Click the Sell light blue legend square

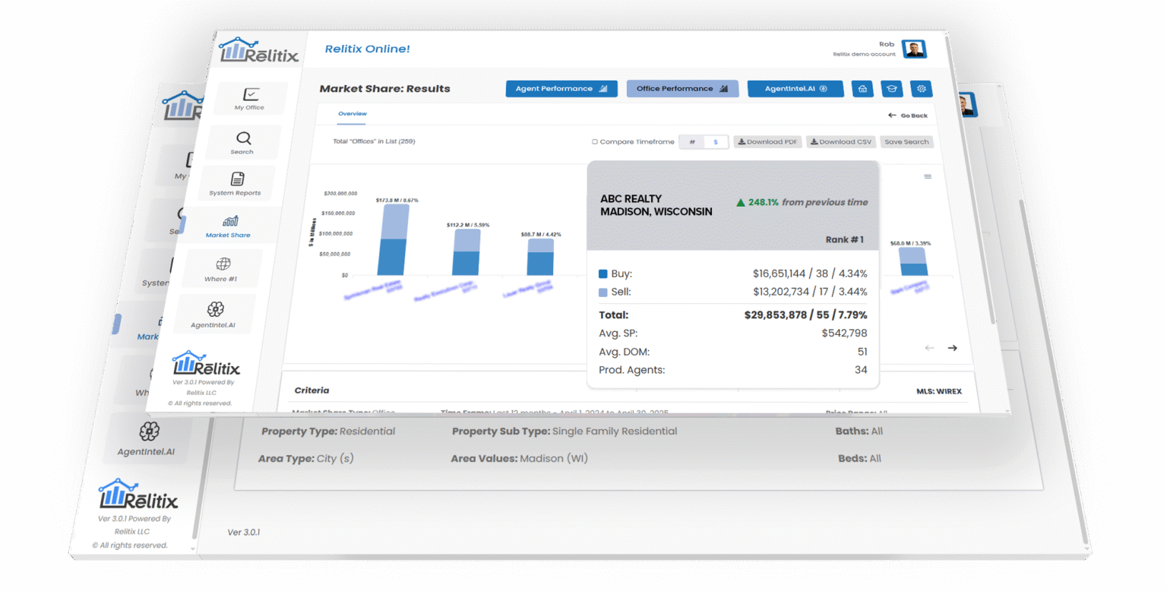click(x=603, y=292)
